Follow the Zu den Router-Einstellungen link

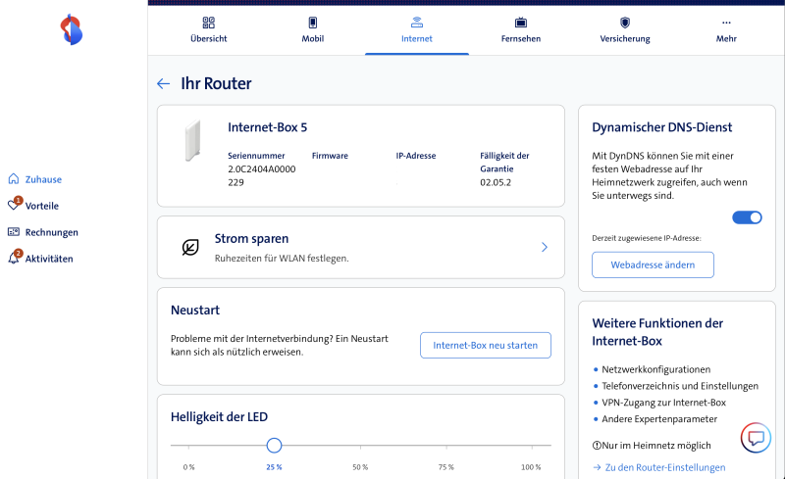pyautogui.click(x=663, y=467)
